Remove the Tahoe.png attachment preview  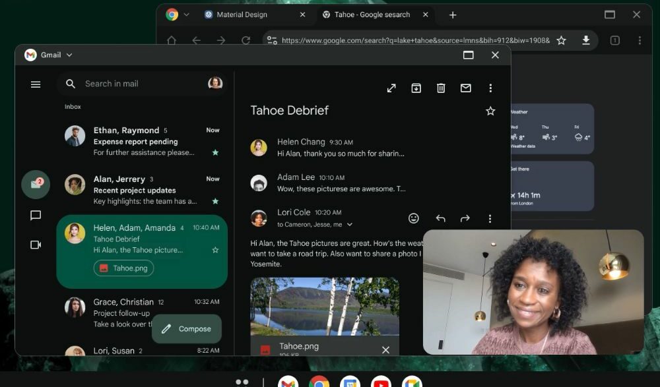click(385, 350)
